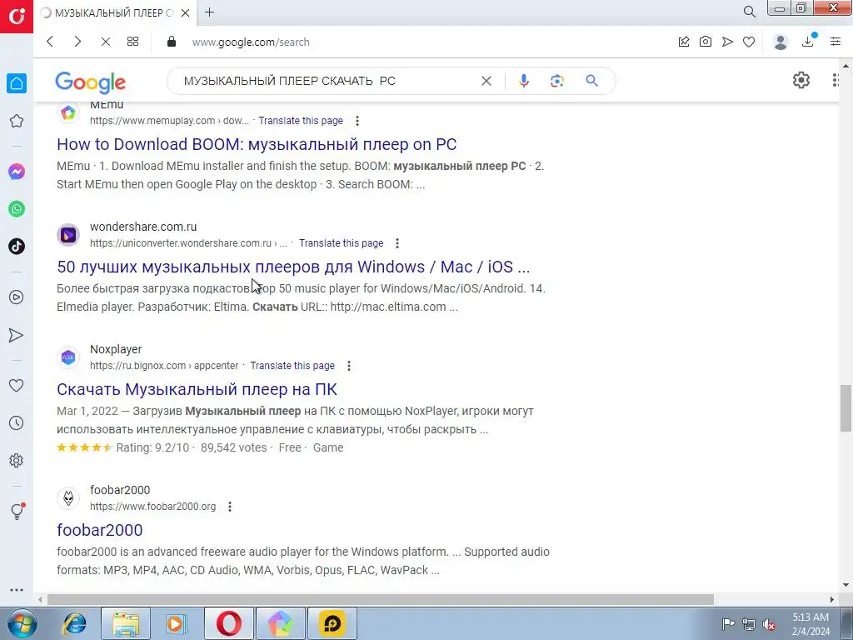The height and width of the screenshot is (640, 853).
Task: Open My Flow send icon in toolbar
Action: point(727,42)
